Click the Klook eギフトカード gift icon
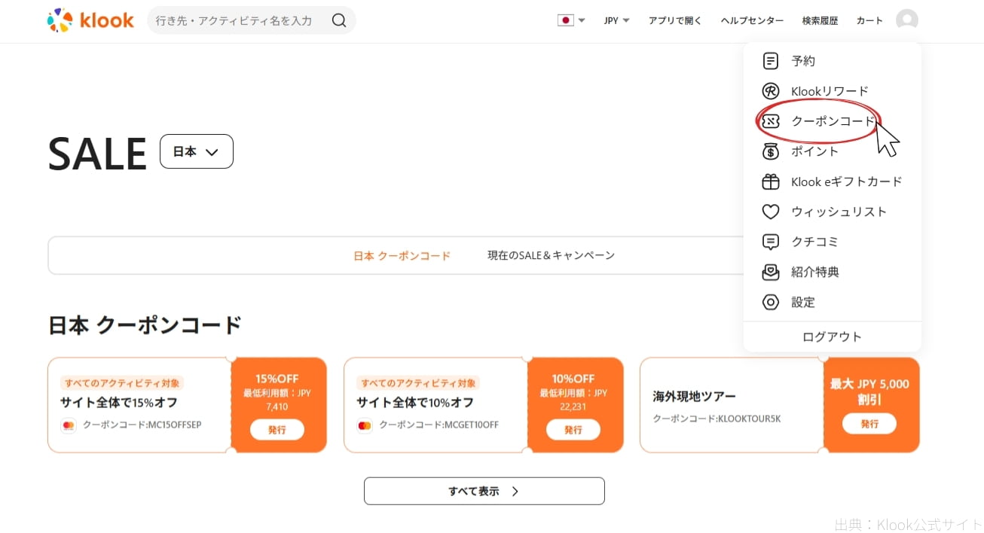984x533 pixels. 770,181
